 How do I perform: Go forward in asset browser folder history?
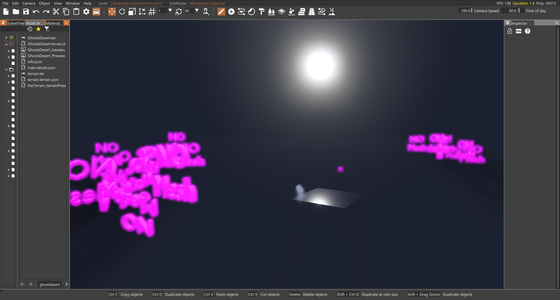pyautogui.click(x=30, y=284)
